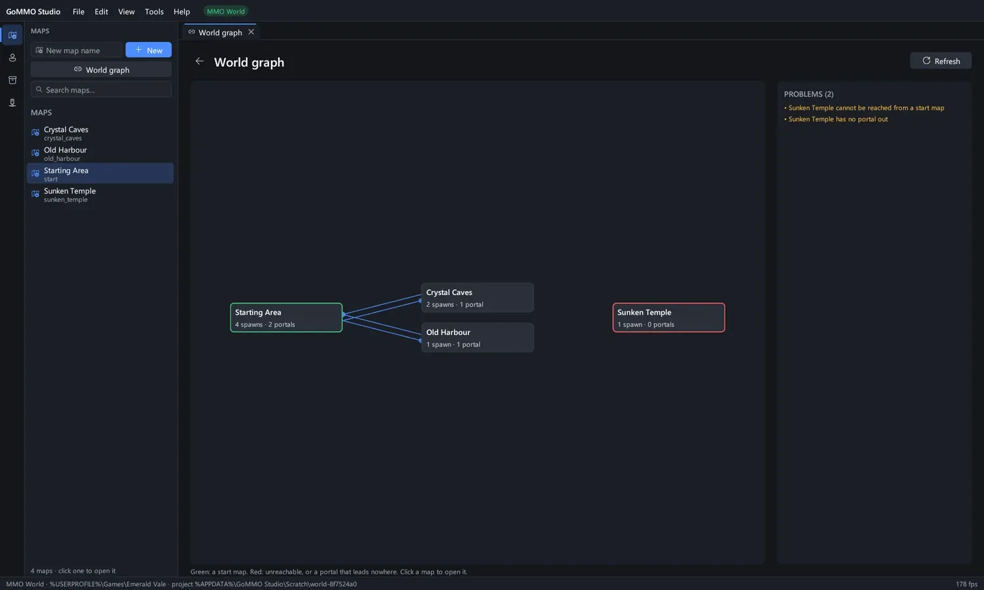This screenshot has width=984, height=590.
Task: Open the Edit menu
Action: point(101,11)
